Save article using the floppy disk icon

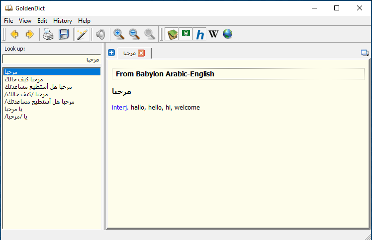pos(64,34)
